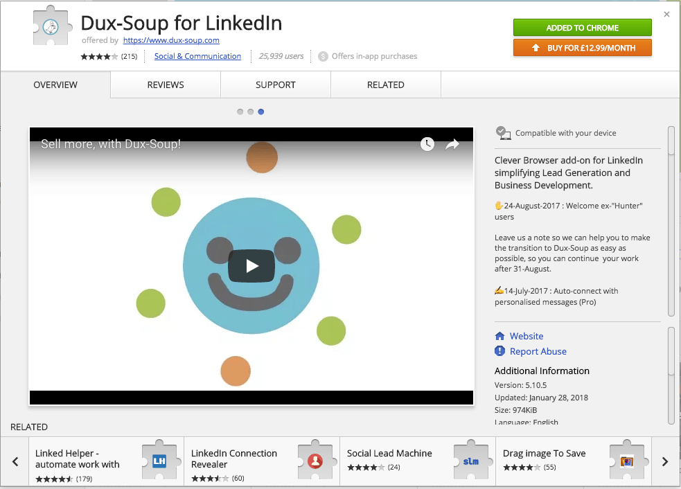Click the Website home icon

500,336
